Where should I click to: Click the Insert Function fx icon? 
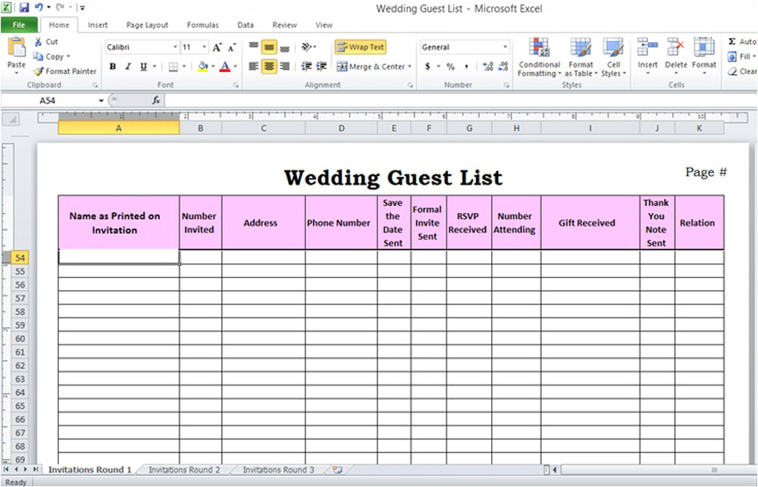tap(156, 100)
